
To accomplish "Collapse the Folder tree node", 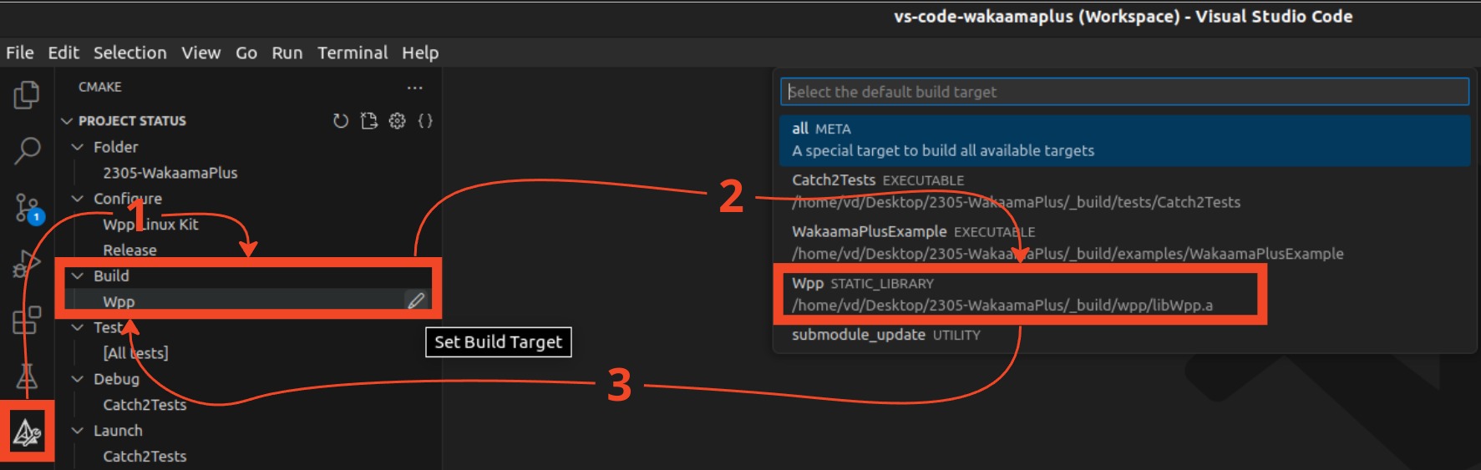I will point(78,147).
